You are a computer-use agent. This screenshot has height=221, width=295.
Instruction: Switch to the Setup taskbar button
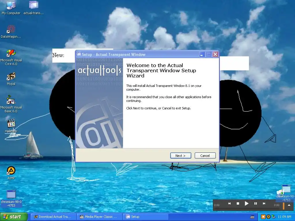pos(145,217)
